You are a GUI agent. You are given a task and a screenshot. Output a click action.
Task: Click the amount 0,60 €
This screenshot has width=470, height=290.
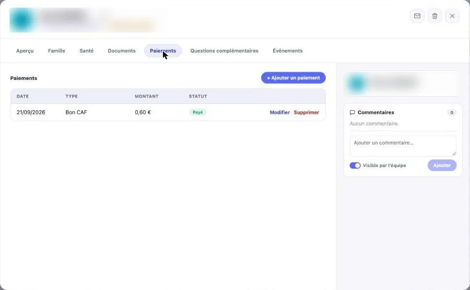point(143,112)
